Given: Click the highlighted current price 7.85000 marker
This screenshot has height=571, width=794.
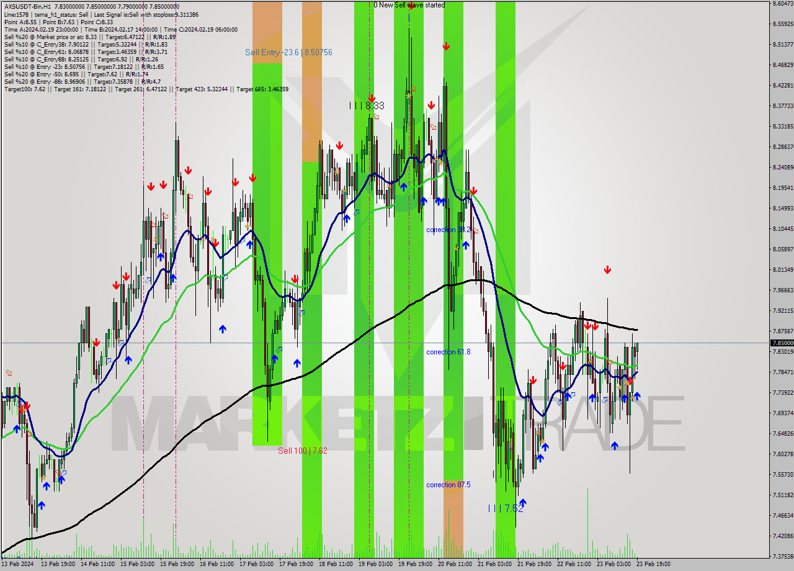Looking at the screenshot, I should pos(782,343).
